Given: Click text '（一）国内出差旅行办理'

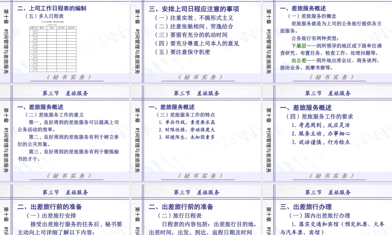Looking at the screenshot, I should click(319, 215).
